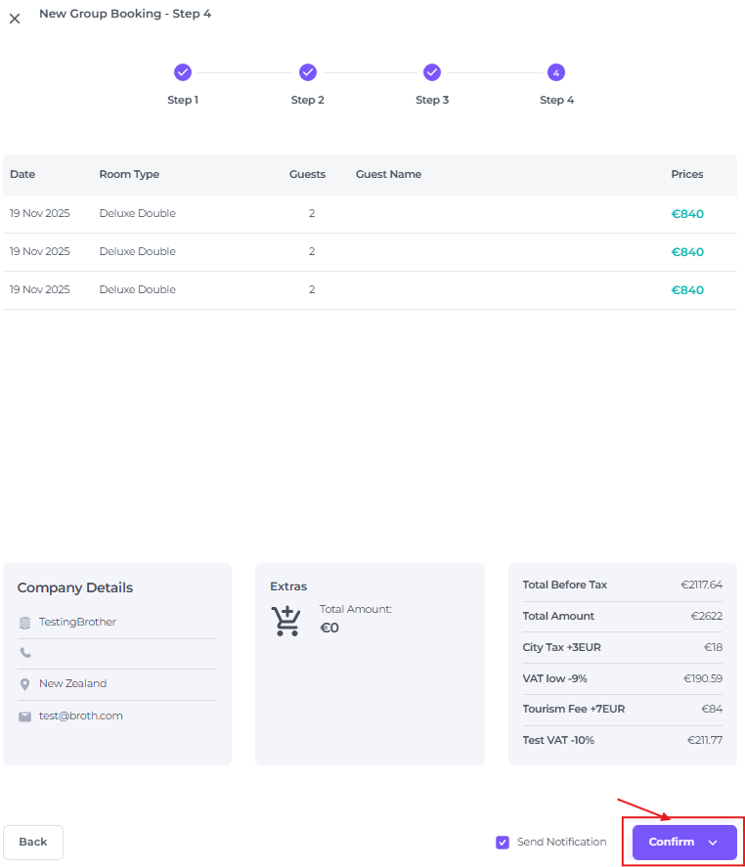Click the Step 3 checkmark circle
745x867 pixels.
tap(432, 72)
